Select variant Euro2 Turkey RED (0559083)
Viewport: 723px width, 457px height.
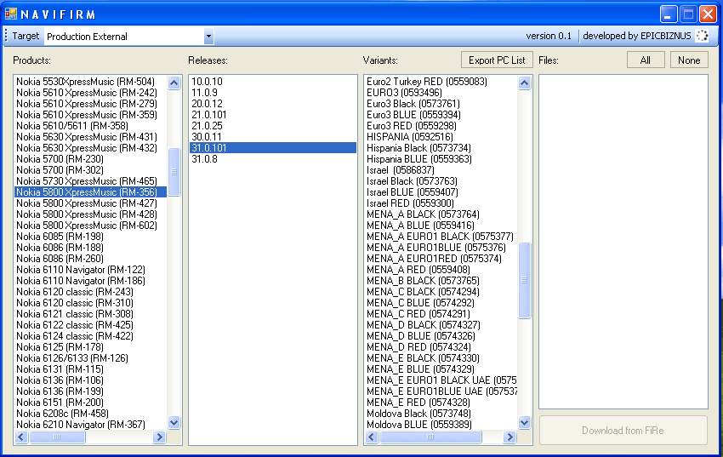coord(441,82)
